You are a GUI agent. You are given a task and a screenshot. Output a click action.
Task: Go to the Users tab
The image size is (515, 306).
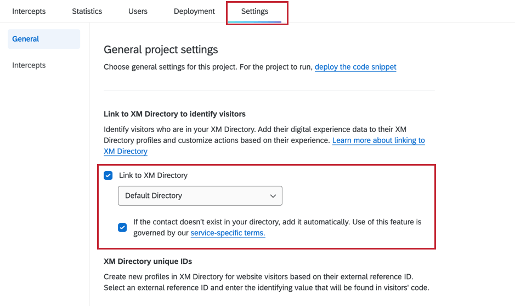138,12
